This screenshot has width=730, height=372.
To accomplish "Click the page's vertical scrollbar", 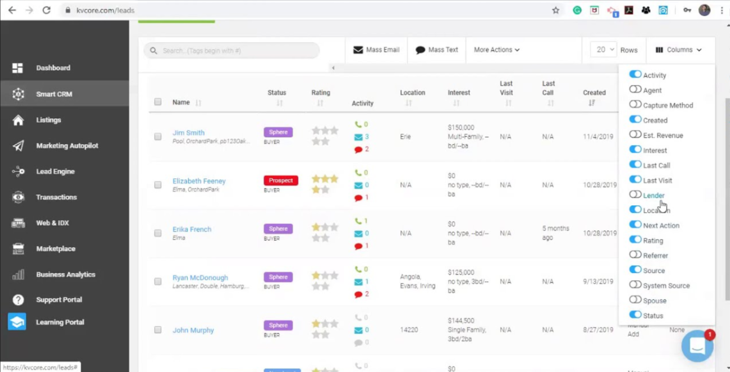I will point(726,201).
